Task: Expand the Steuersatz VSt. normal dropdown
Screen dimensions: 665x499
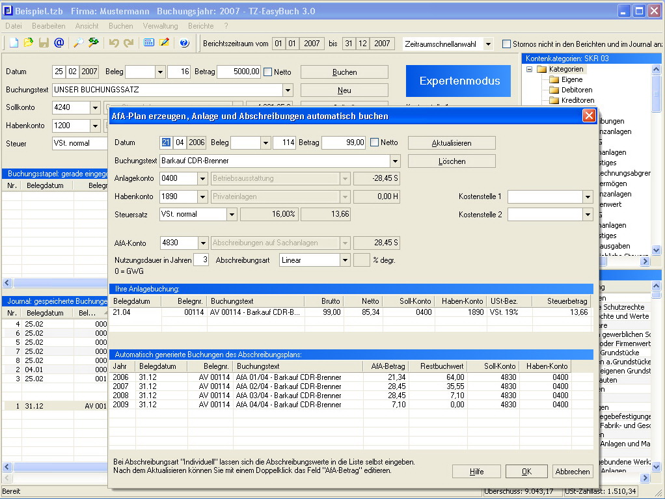Action: [232, 214]
